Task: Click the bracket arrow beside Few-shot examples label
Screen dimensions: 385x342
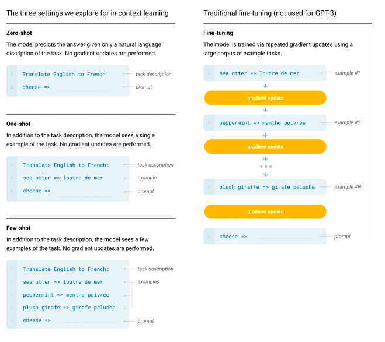Action: tap(130, 294)
